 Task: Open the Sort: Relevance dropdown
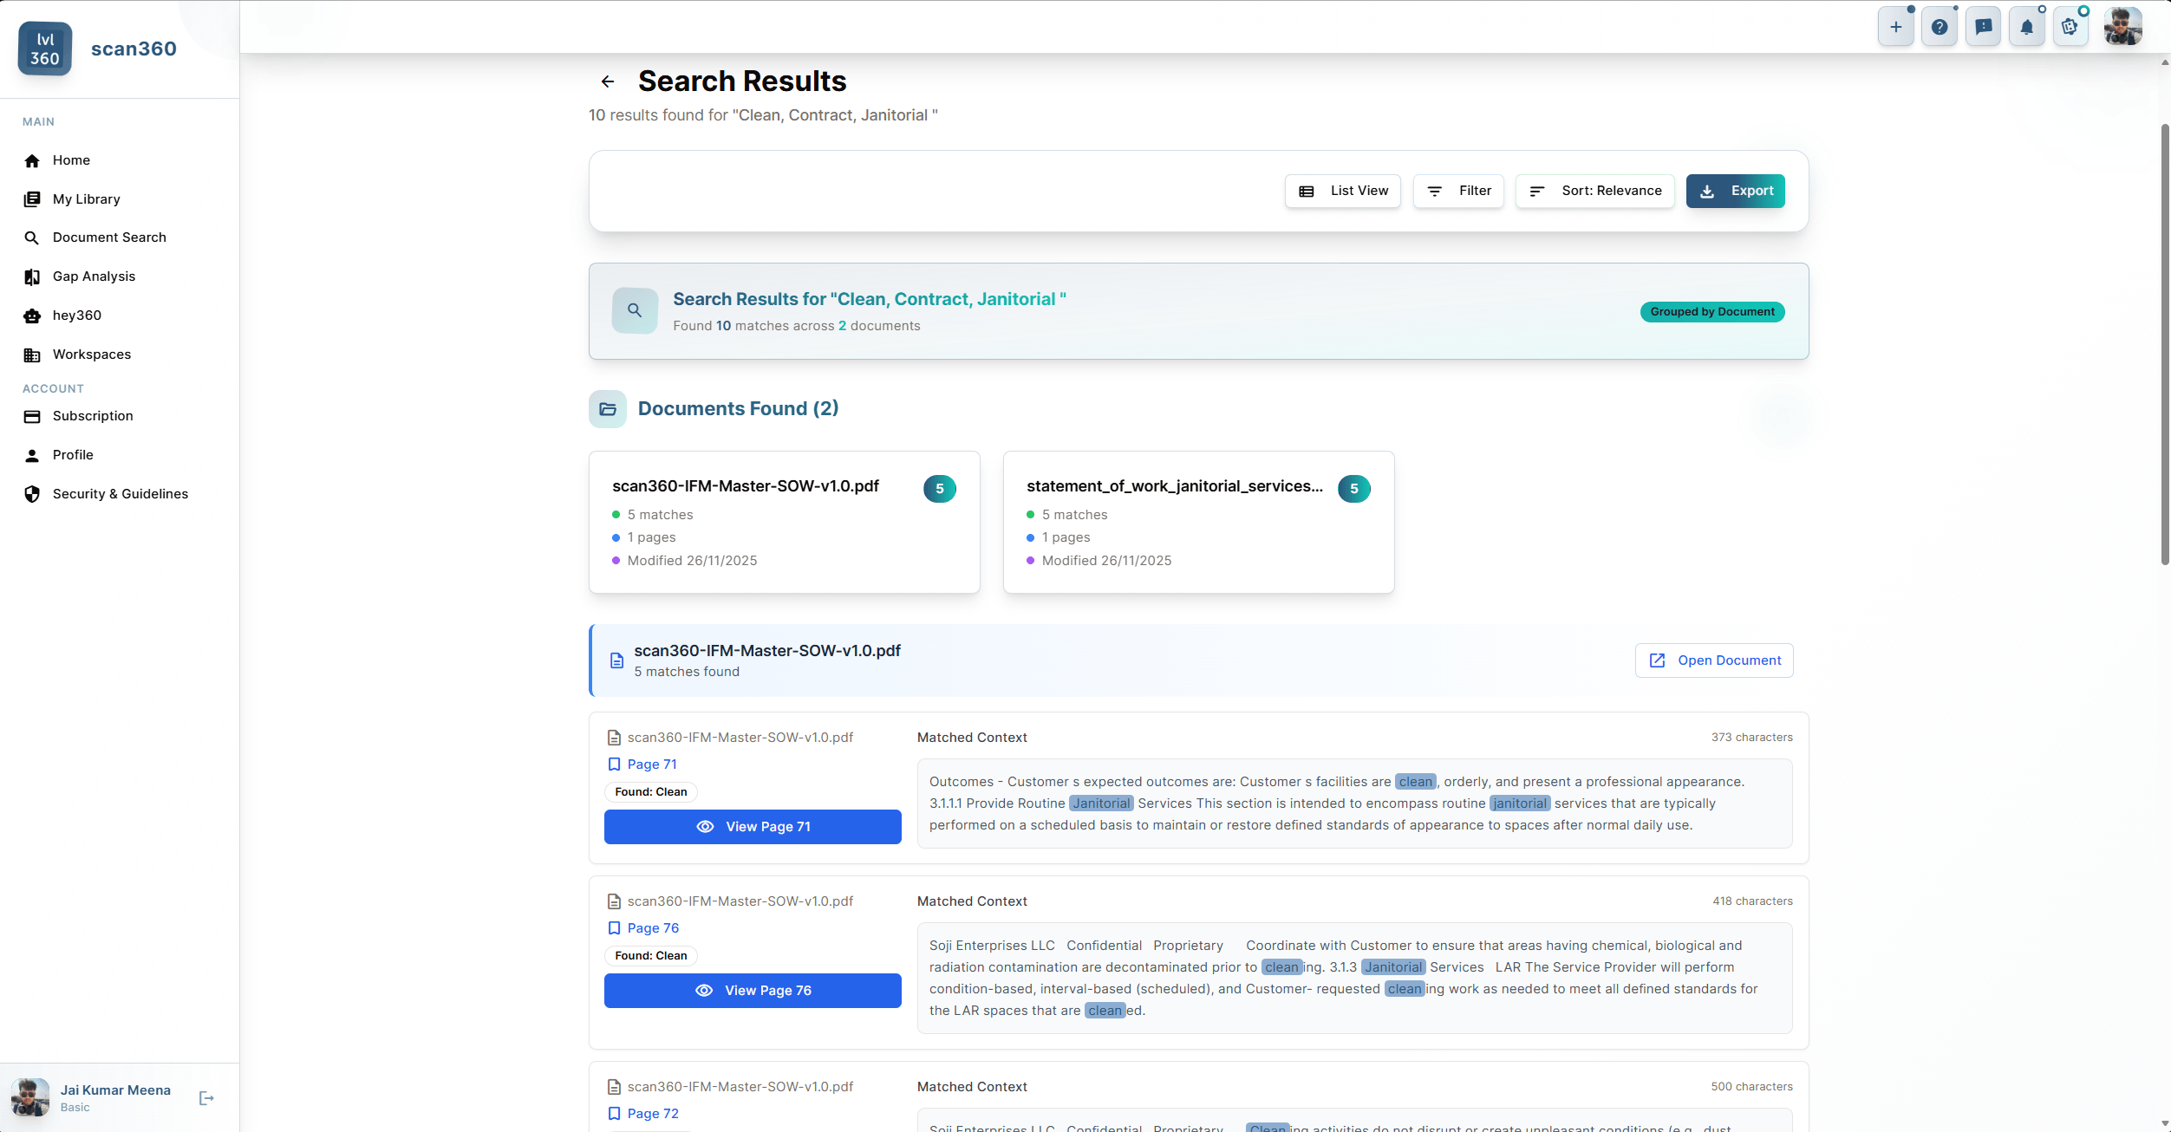(x=1594, y=191)
